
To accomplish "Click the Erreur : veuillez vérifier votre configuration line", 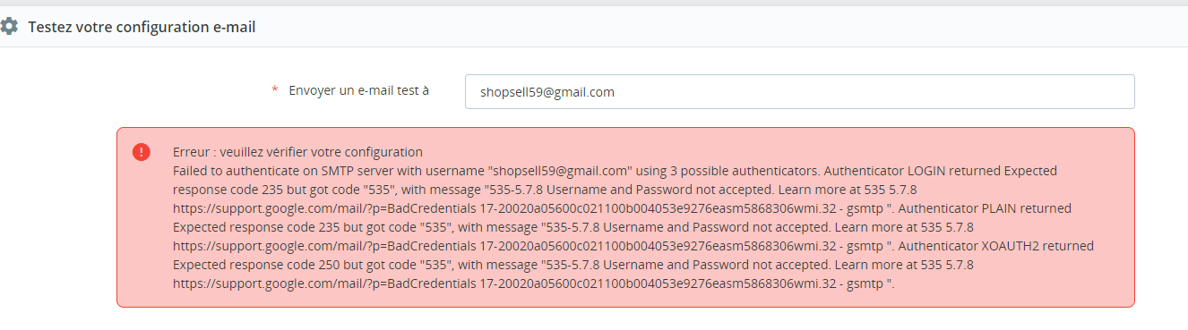I will [x=297, y=152].
